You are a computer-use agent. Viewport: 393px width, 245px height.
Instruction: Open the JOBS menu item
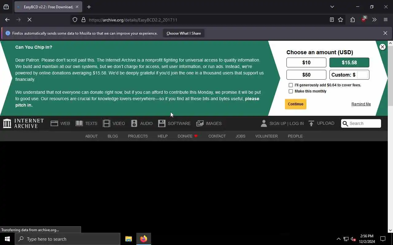coord(240,136)
